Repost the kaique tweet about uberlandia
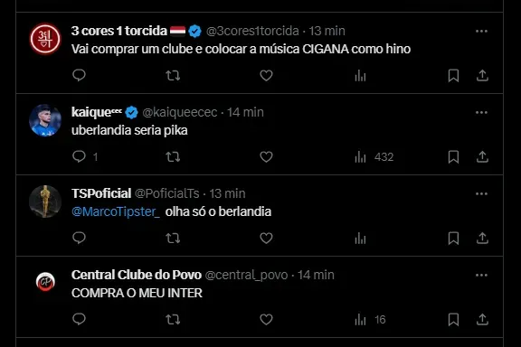This screenshot has width=521, height=347. [173, 156]
